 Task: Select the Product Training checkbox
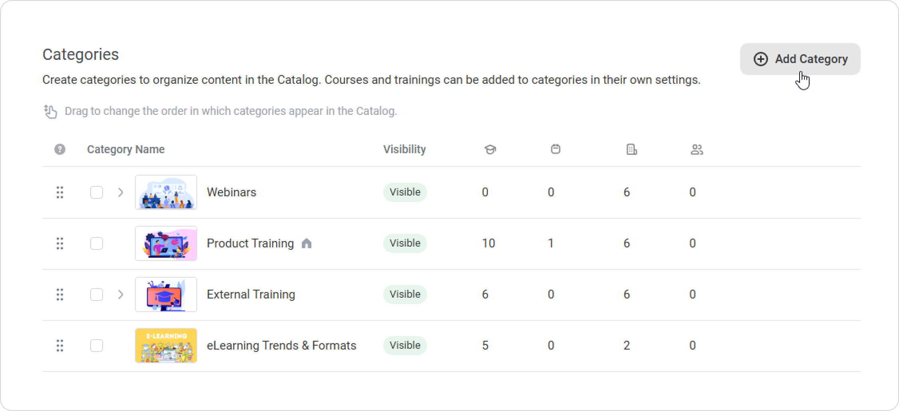(97, 243)
